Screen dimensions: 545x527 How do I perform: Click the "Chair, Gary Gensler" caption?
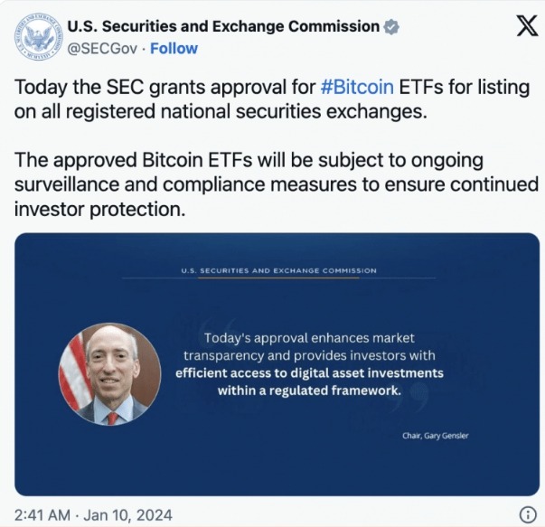(436, 436)
